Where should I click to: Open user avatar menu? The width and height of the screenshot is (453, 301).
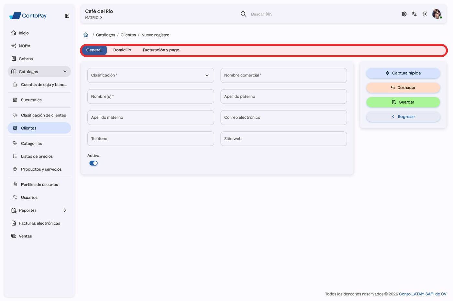437,14
